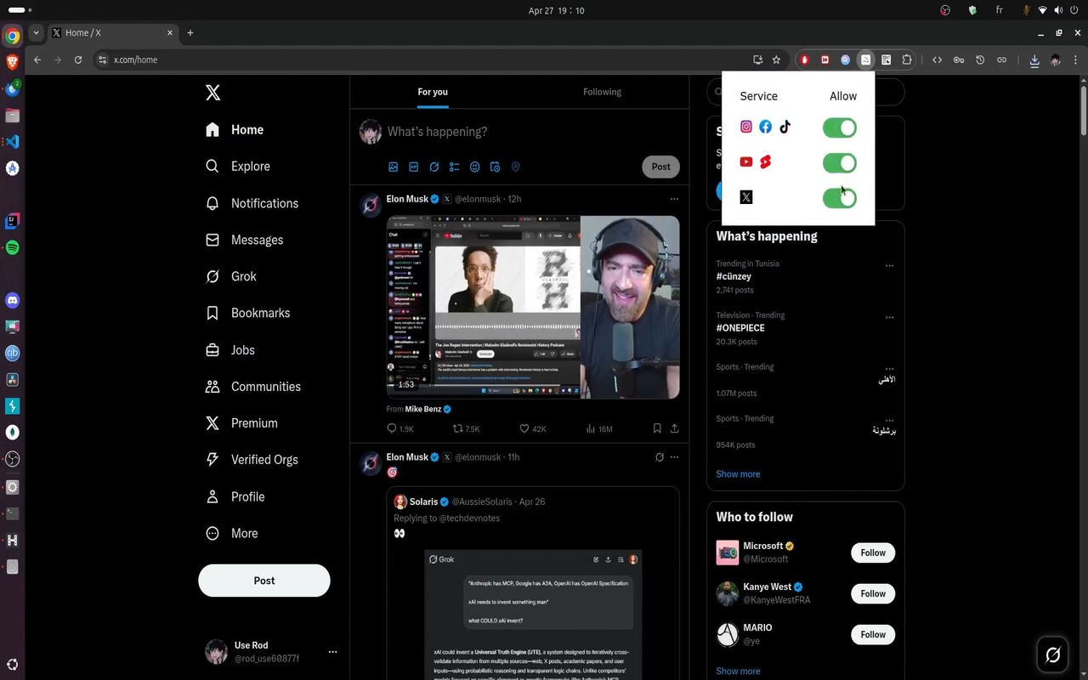This screenshot has height=680, width=1088.
Task: Follow the Microsoft account
Action: pos(873,552)
